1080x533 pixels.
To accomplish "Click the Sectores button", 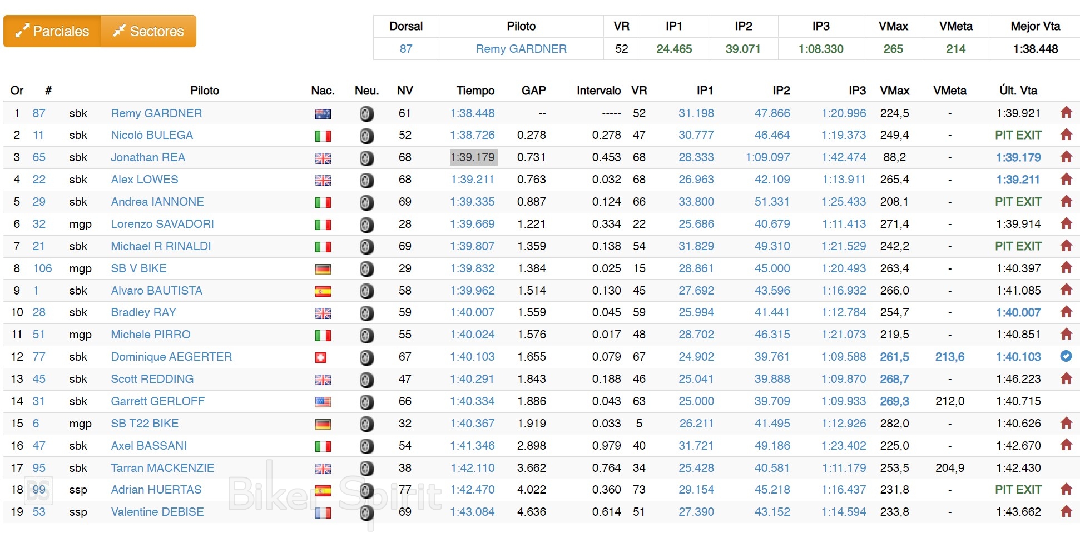I will [148, 31].
